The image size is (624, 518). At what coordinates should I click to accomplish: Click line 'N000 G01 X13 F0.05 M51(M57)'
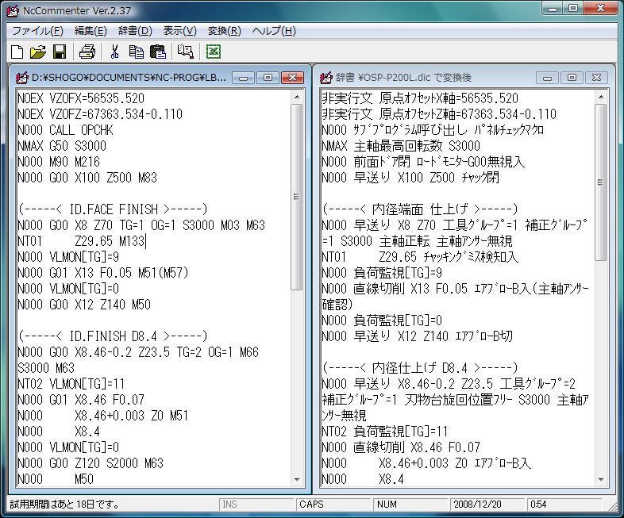(x=103, y=273)
